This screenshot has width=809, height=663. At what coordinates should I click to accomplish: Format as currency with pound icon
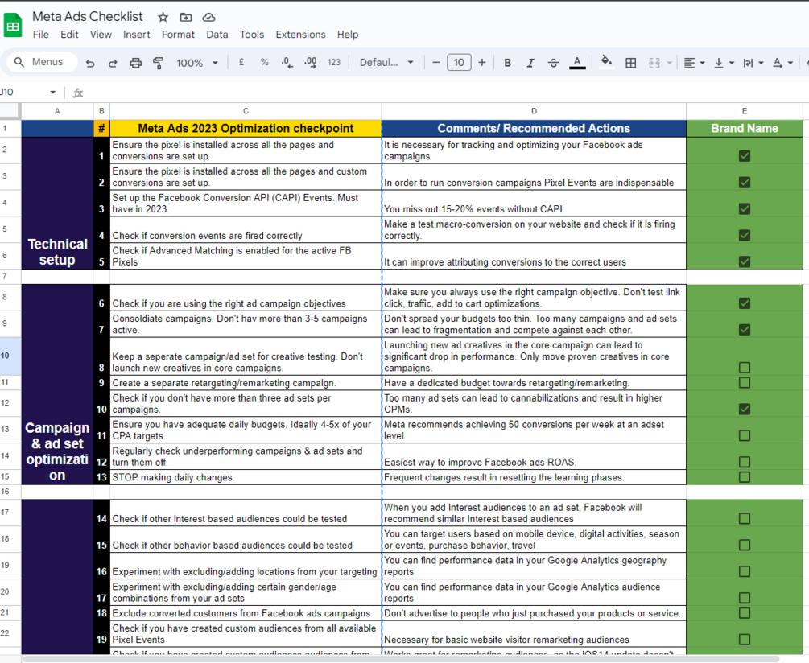(241, 63)
